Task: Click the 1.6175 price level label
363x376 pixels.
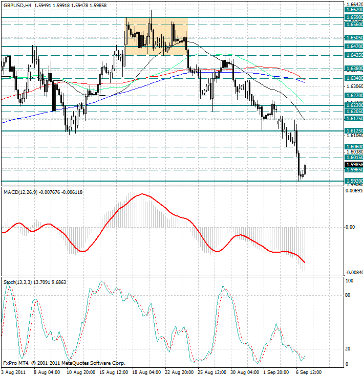Action: click(354, 119)
